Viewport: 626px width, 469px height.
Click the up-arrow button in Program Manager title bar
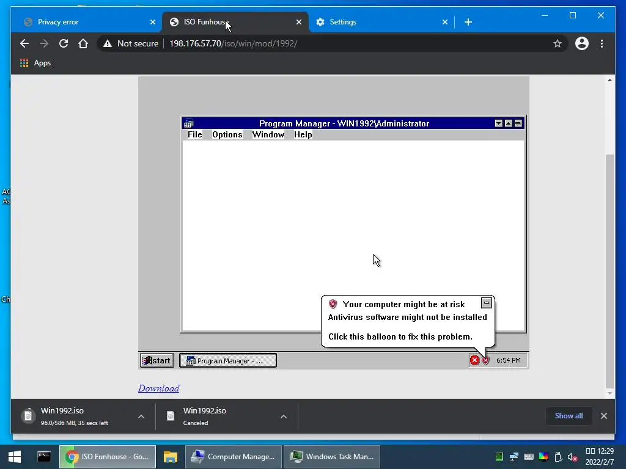point(508,123)
